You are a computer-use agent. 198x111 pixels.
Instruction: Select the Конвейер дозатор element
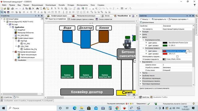pyautogui.click(x=87, y=92)
